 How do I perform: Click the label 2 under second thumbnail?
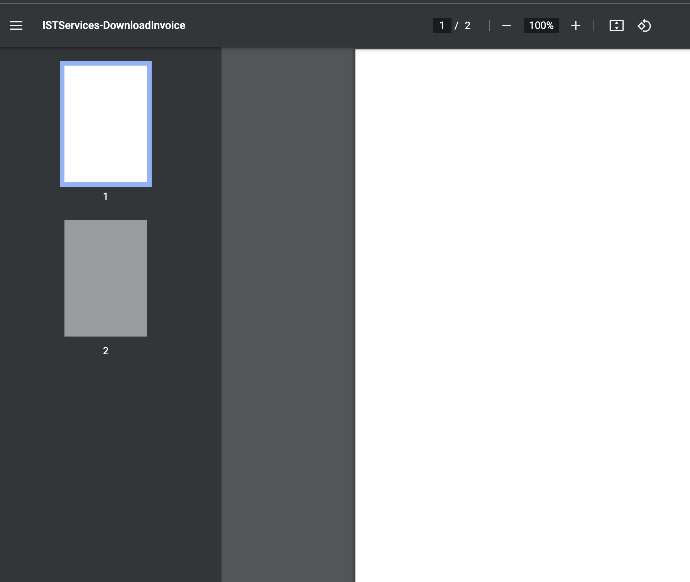(106, 351)
